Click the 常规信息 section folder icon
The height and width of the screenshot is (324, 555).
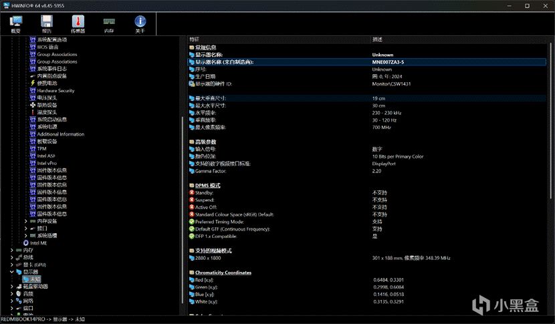coord(191,47)
